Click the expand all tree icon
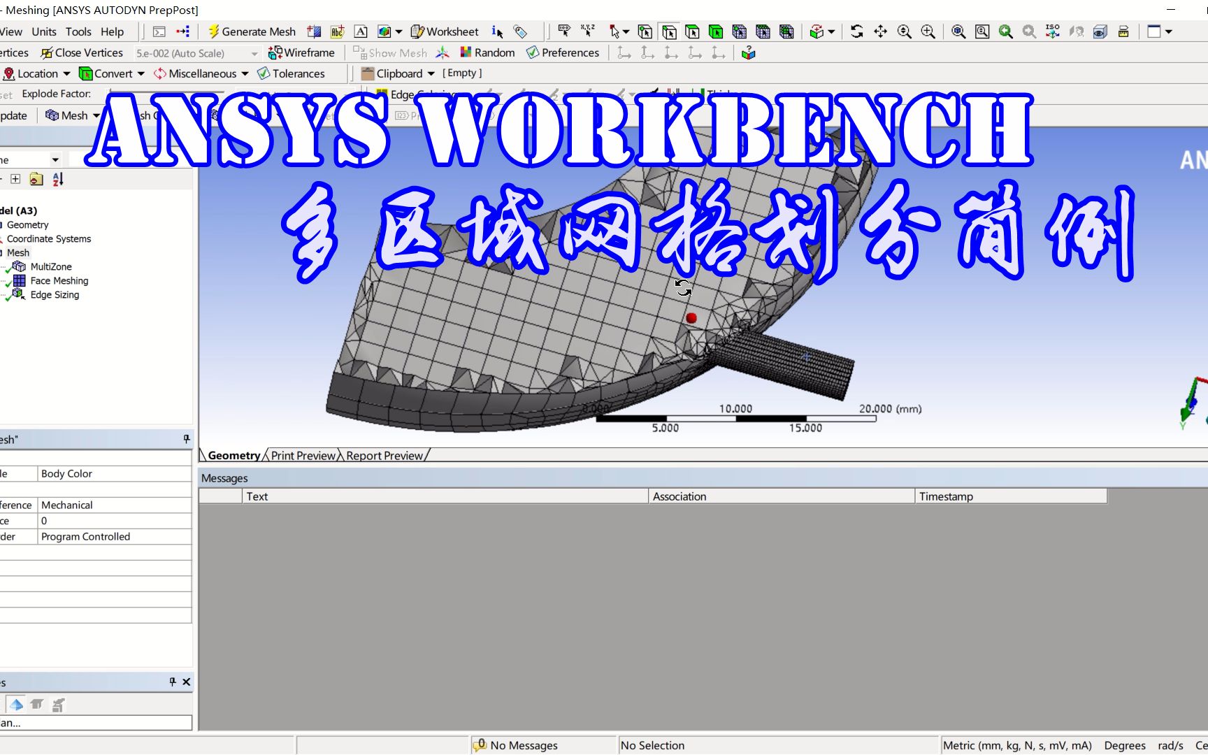 point(15,179)
